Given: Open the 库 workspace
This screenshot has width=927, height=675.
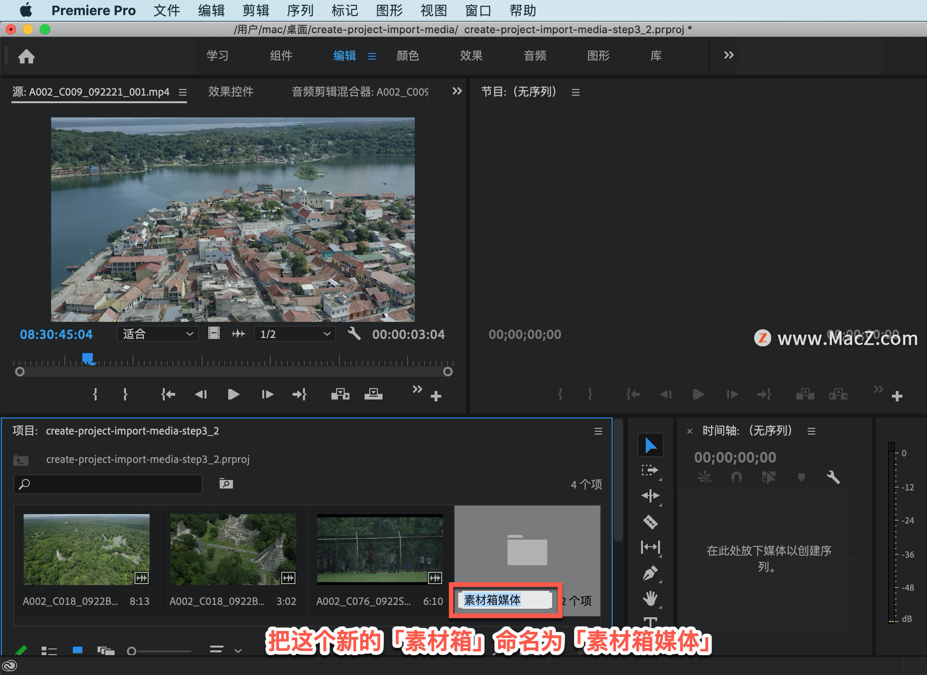Looking at the screenshot, I should coord(656,56).
